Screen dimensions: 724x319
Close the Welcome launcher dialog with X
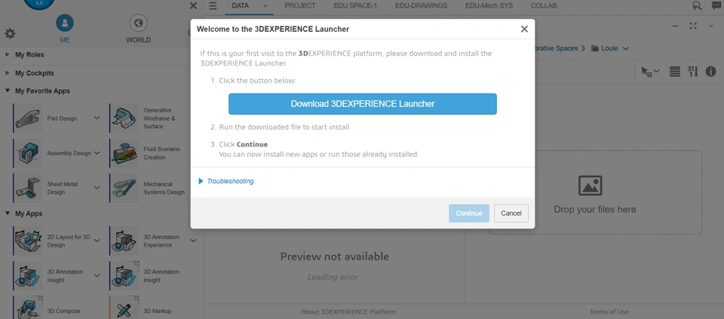(x=524, y=29)
